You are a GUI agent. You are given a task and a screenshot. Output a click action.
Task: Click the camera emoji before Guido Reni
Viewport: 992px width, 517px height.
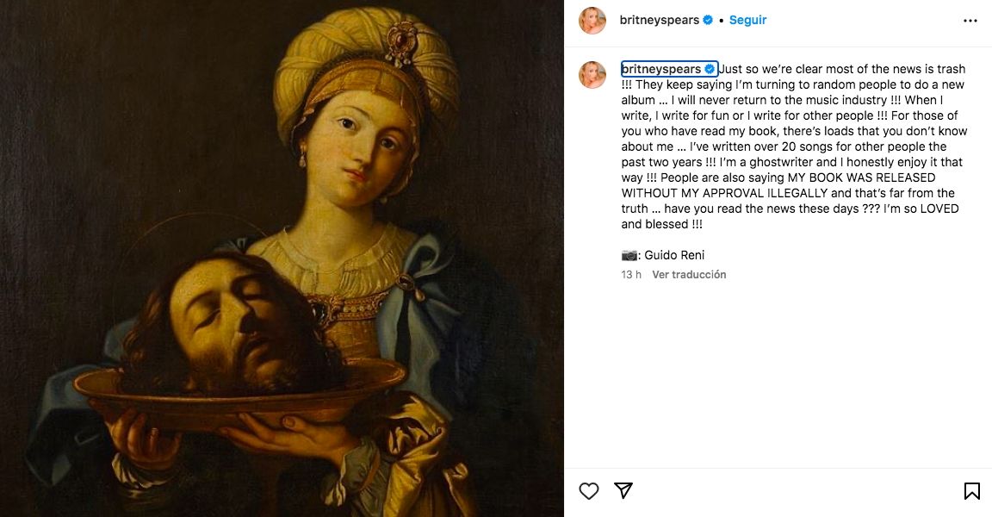(630, 255)
